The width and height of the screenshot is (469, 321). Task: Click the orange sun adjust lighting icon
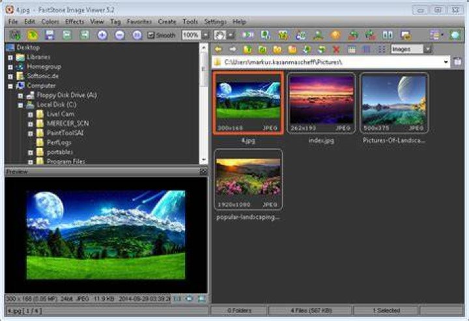(x=335, y=35)
